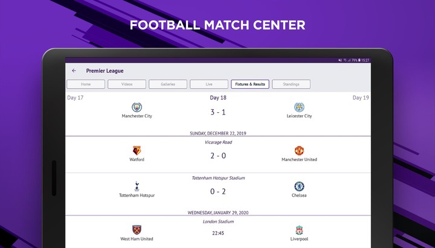Open the West Ham 22:45 kickoff time

click(218, 233)
